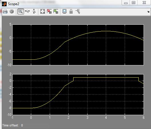Click the Autoscale icon
Viewport: 151px width, 129px height.
pos(43,11)
